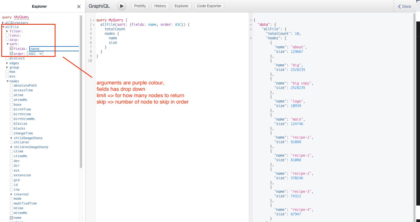Screen dimensions: 420x222
Task: Fold the allFile block at editor line 2
Action: pos(94,25)
